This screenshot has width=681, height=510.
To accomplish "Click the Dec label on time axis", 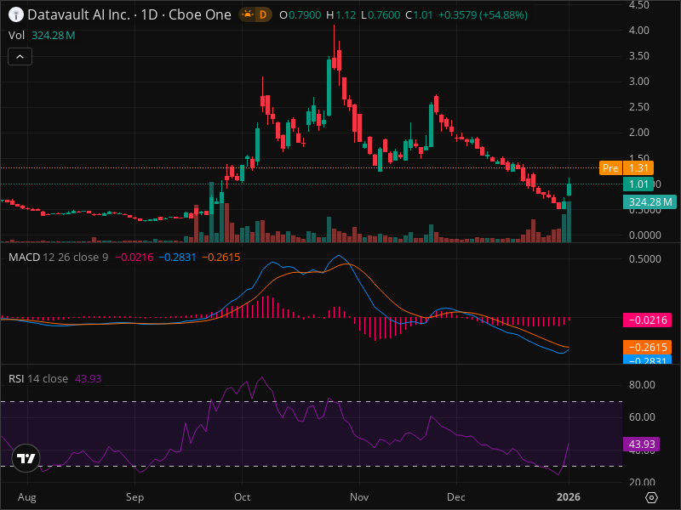I will click(x=456, y=497).
